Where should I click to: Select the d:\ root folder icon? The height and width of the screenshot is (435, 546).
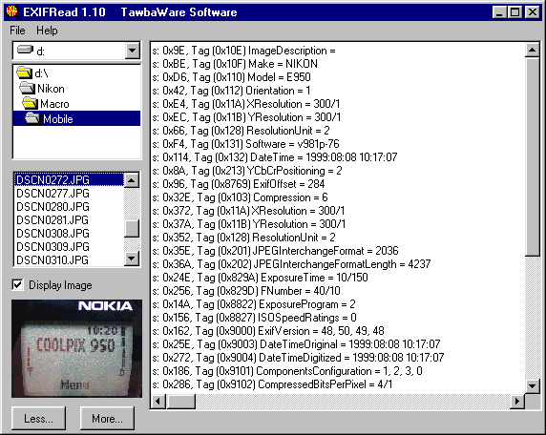[25, 72]
